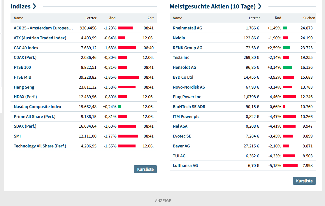View BYD Co Ltd stock
Screen dimensions: 325x206
coord(183,77)
